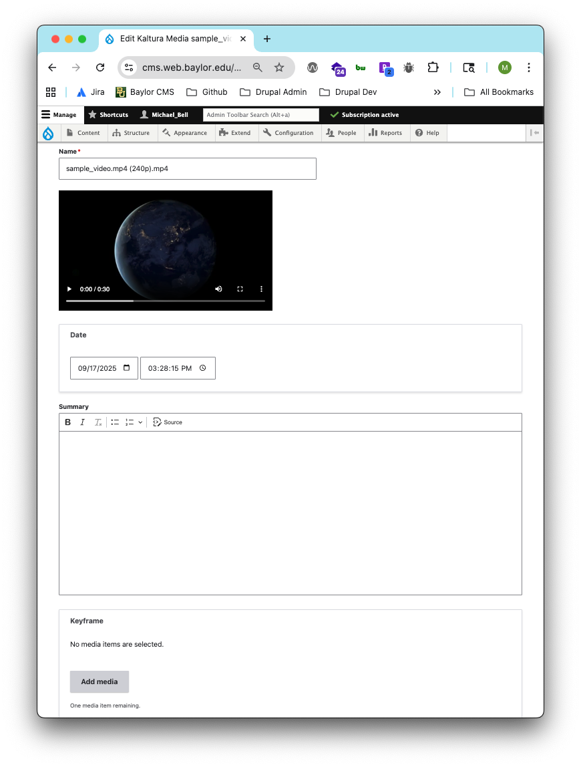581x767 pixels.
Task: Open the site information icon in the address bar
Action: 129,67
